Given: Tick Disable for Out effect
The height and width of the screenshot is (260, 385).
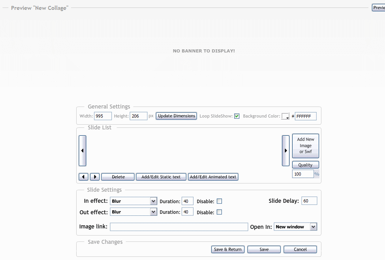Looking at the screenshot, I should tap(220, 212).
